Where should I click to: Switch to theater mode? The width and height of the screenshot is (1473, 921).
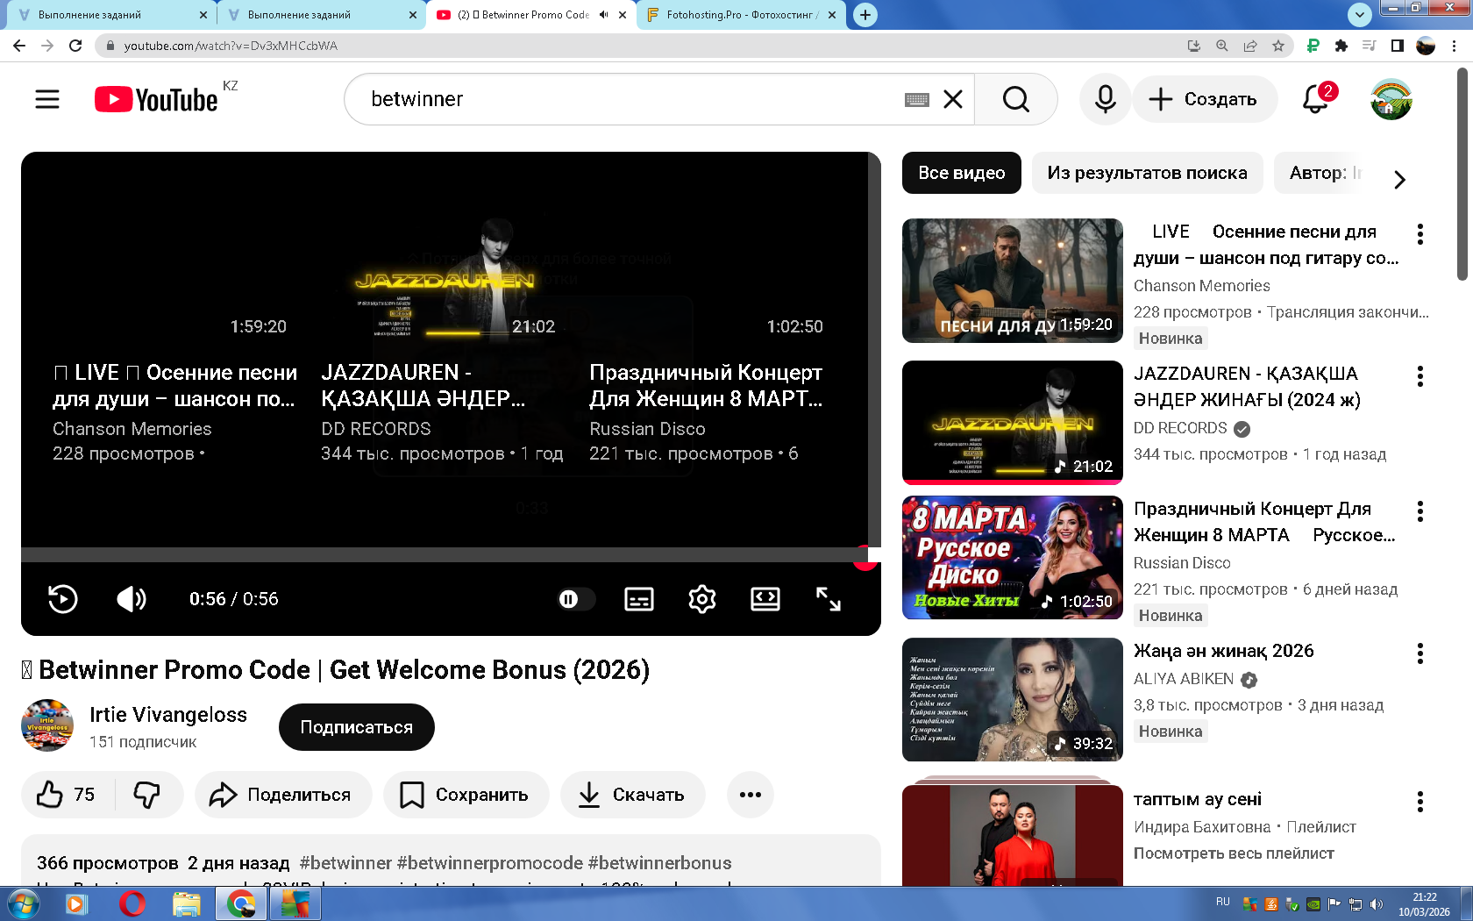click(x=765, y=599)
